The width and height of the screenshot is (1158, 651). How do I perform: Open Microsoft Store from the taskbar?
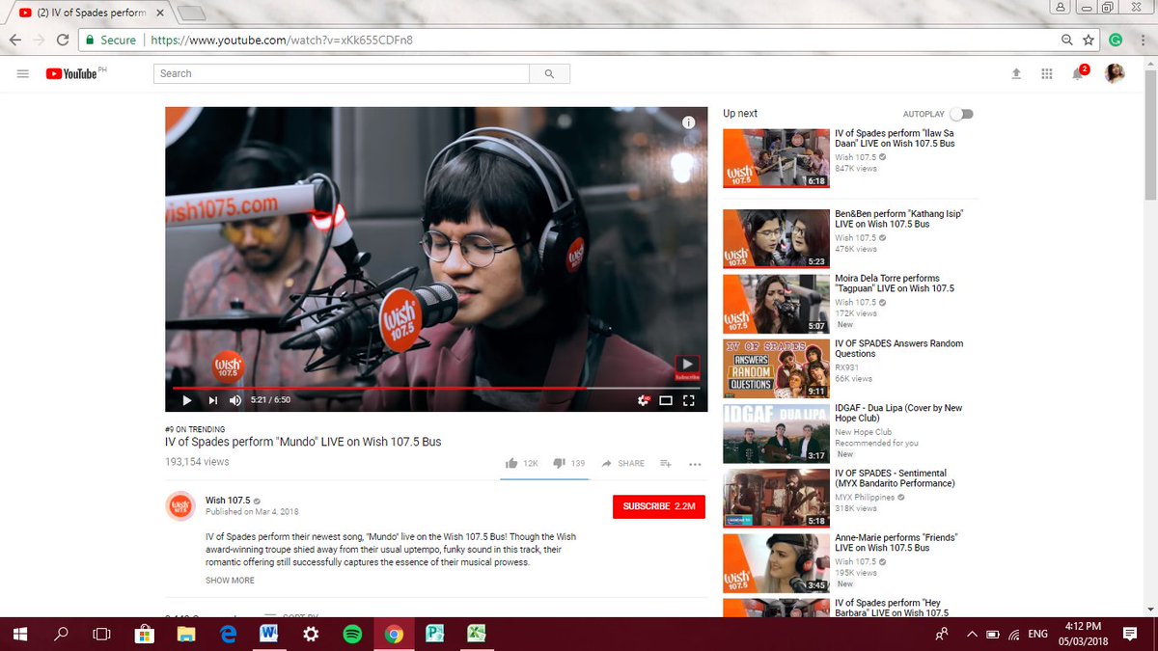[x=145, y=634]
